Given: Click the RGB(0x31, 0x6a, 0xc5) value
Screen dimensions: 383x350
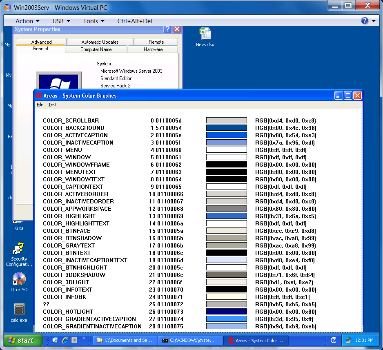Looking at the screenshot, I should 285,216.
